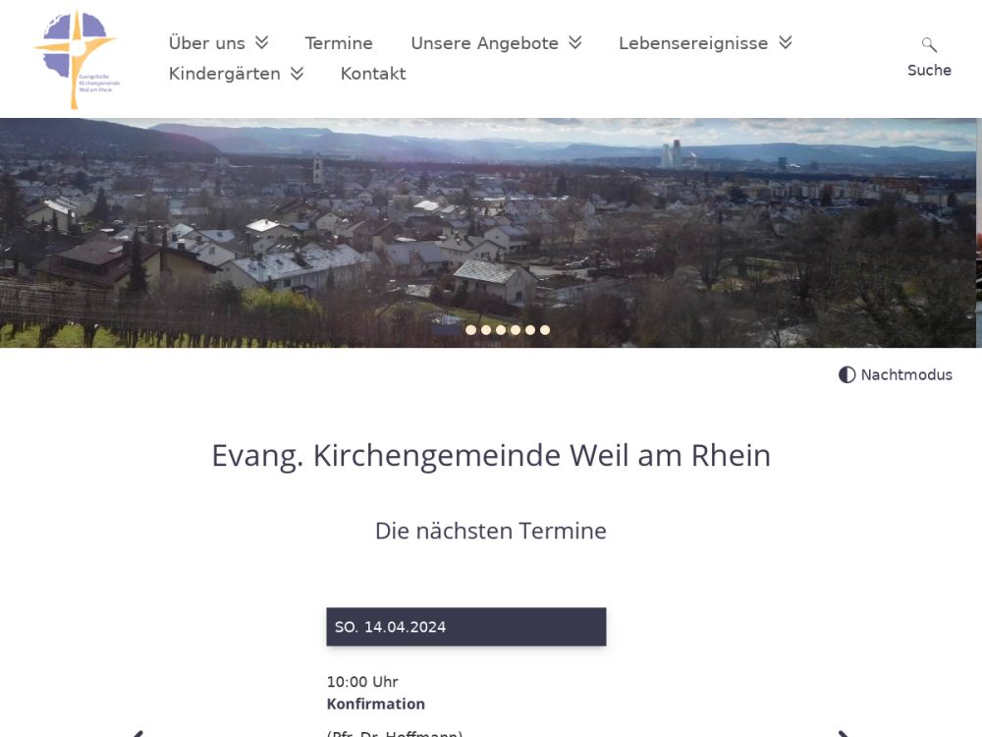
Task: Select the third slideshow dot
Action: pyautogui.click(x=501, y=330)
